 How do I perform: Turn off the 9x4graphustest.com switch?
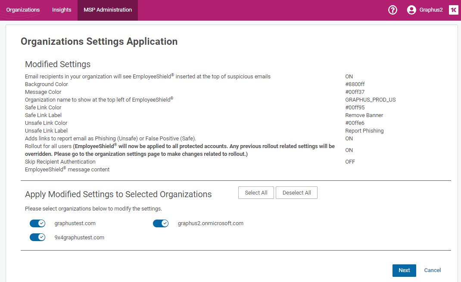pos(37,237)
